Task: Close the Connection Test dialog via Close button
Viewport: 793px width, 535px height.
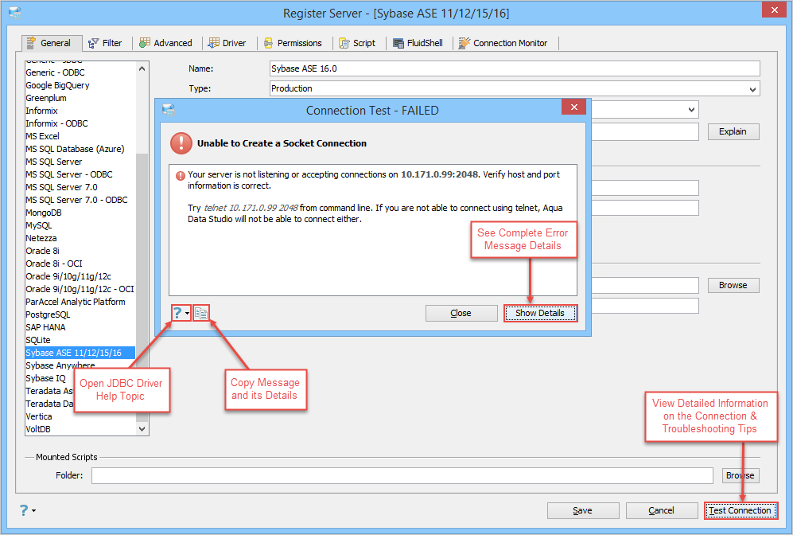Action: [x=461, y=314]
